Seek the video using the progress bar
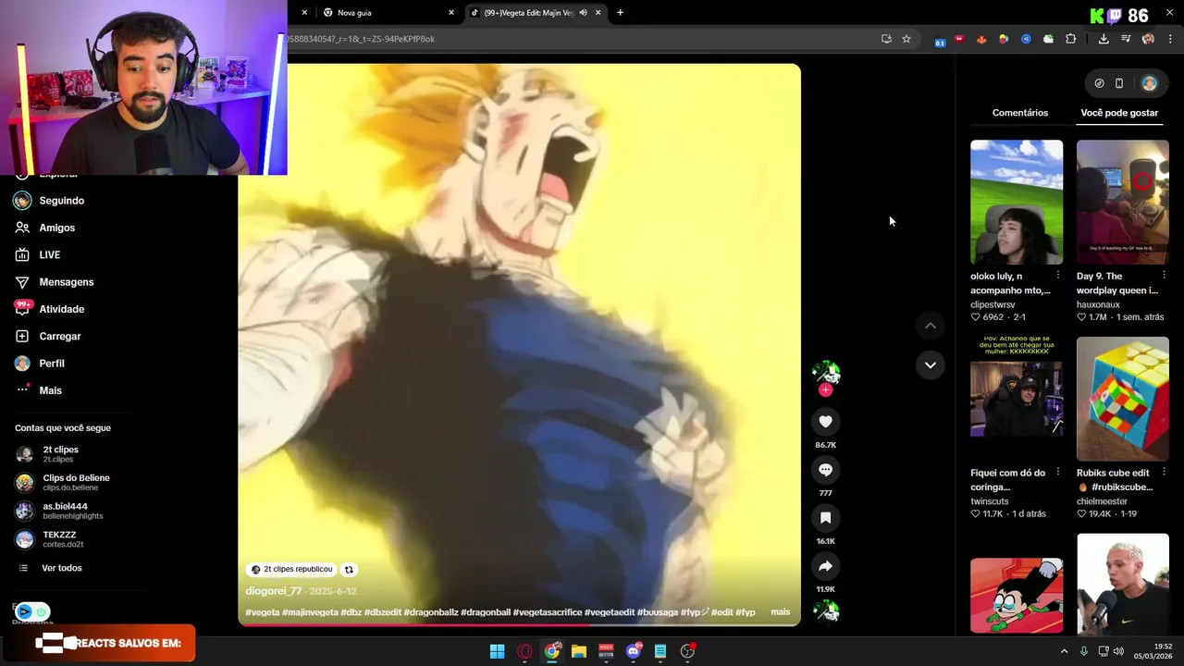Screen dimensions: 1184x666 point(519,624)
